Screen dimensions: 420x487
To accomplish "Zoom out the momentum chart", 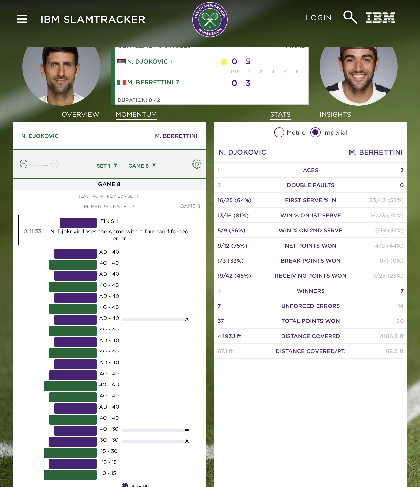I will pos(24,164).
